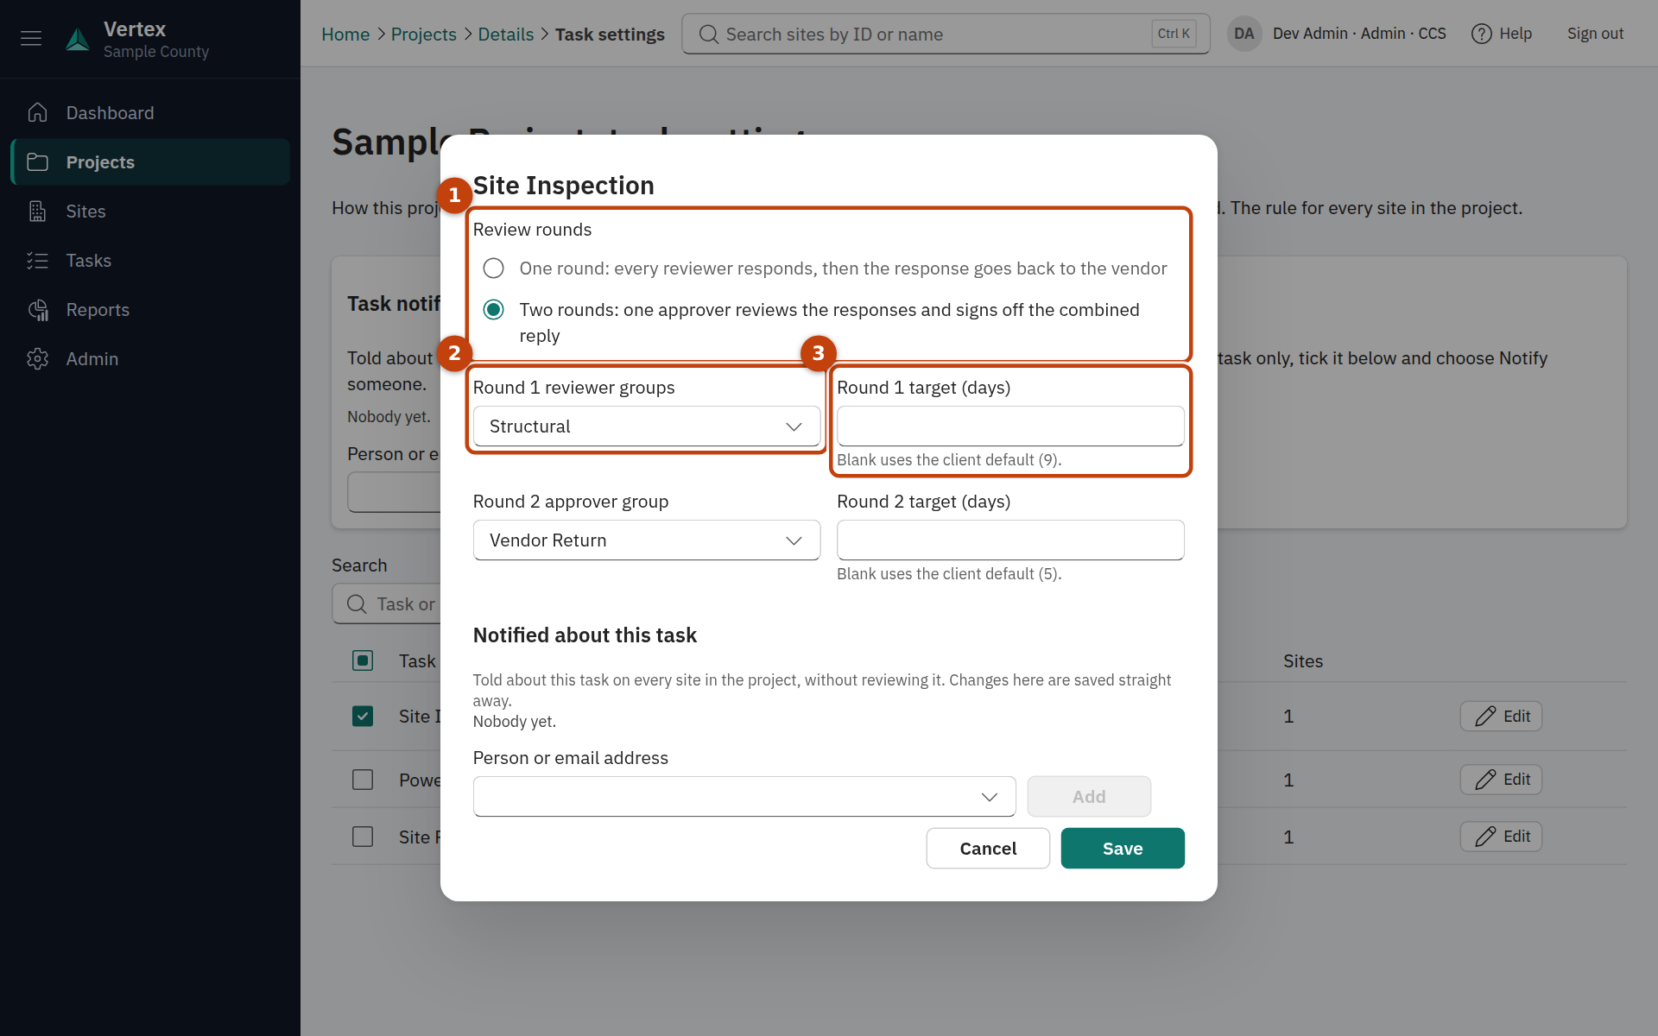This screenshot has height=1036, width=1658.
Task: Focus the Round 2 target days field
Action: click(x=1010, y=540)
